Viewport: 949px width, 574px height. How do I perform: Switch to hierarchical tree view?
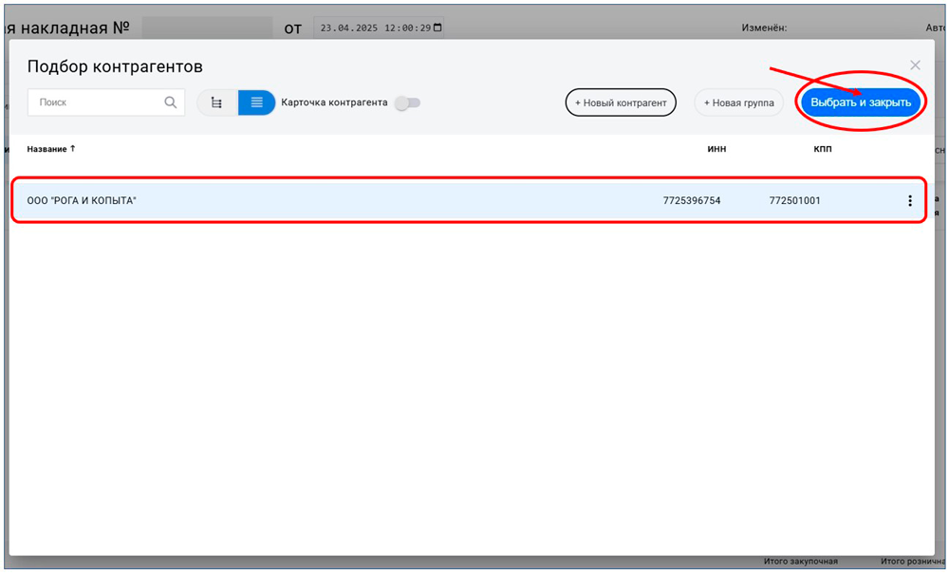pyautogui.click(x=216, y=102)
